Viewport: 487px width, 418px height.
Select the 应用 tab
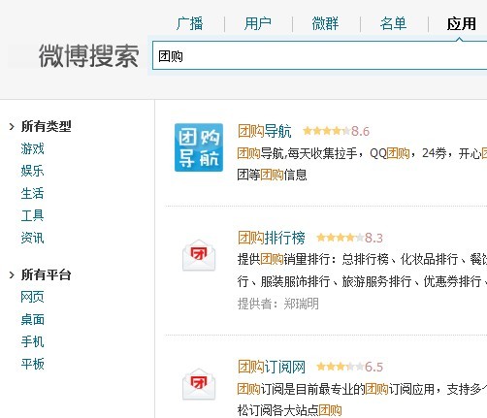(461, 23)
